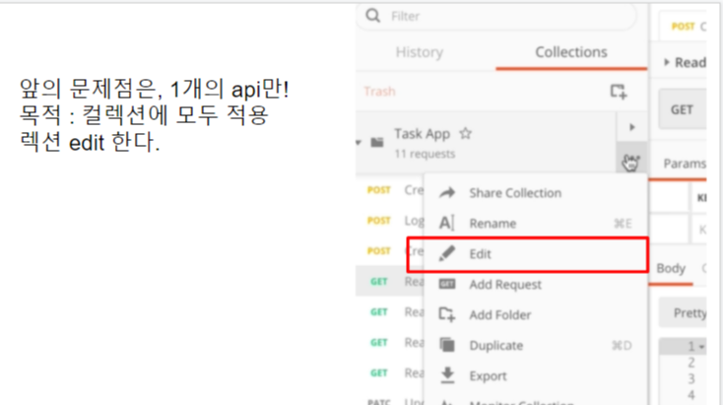Click the Export download icon

click(x=447, y=375)
